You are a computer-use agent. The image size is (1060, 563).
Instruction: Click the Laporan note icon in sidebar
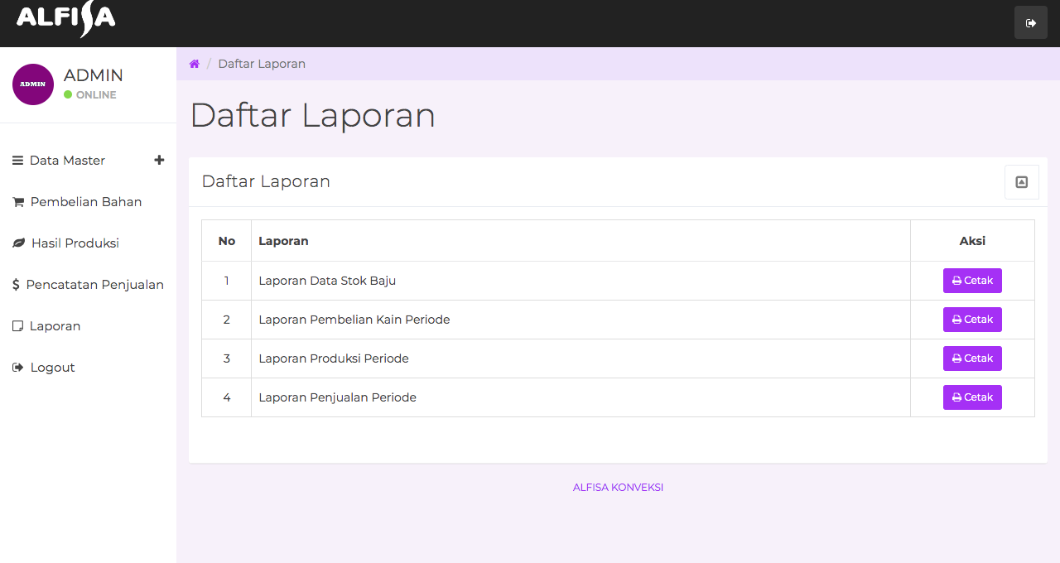(17, 326)
